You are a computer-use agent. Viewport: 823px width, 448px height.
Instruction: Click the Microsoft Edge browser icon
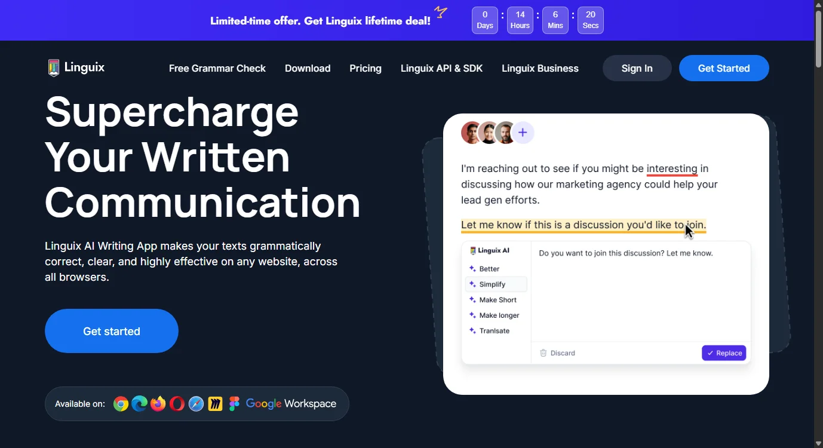(x=140, y=404)
